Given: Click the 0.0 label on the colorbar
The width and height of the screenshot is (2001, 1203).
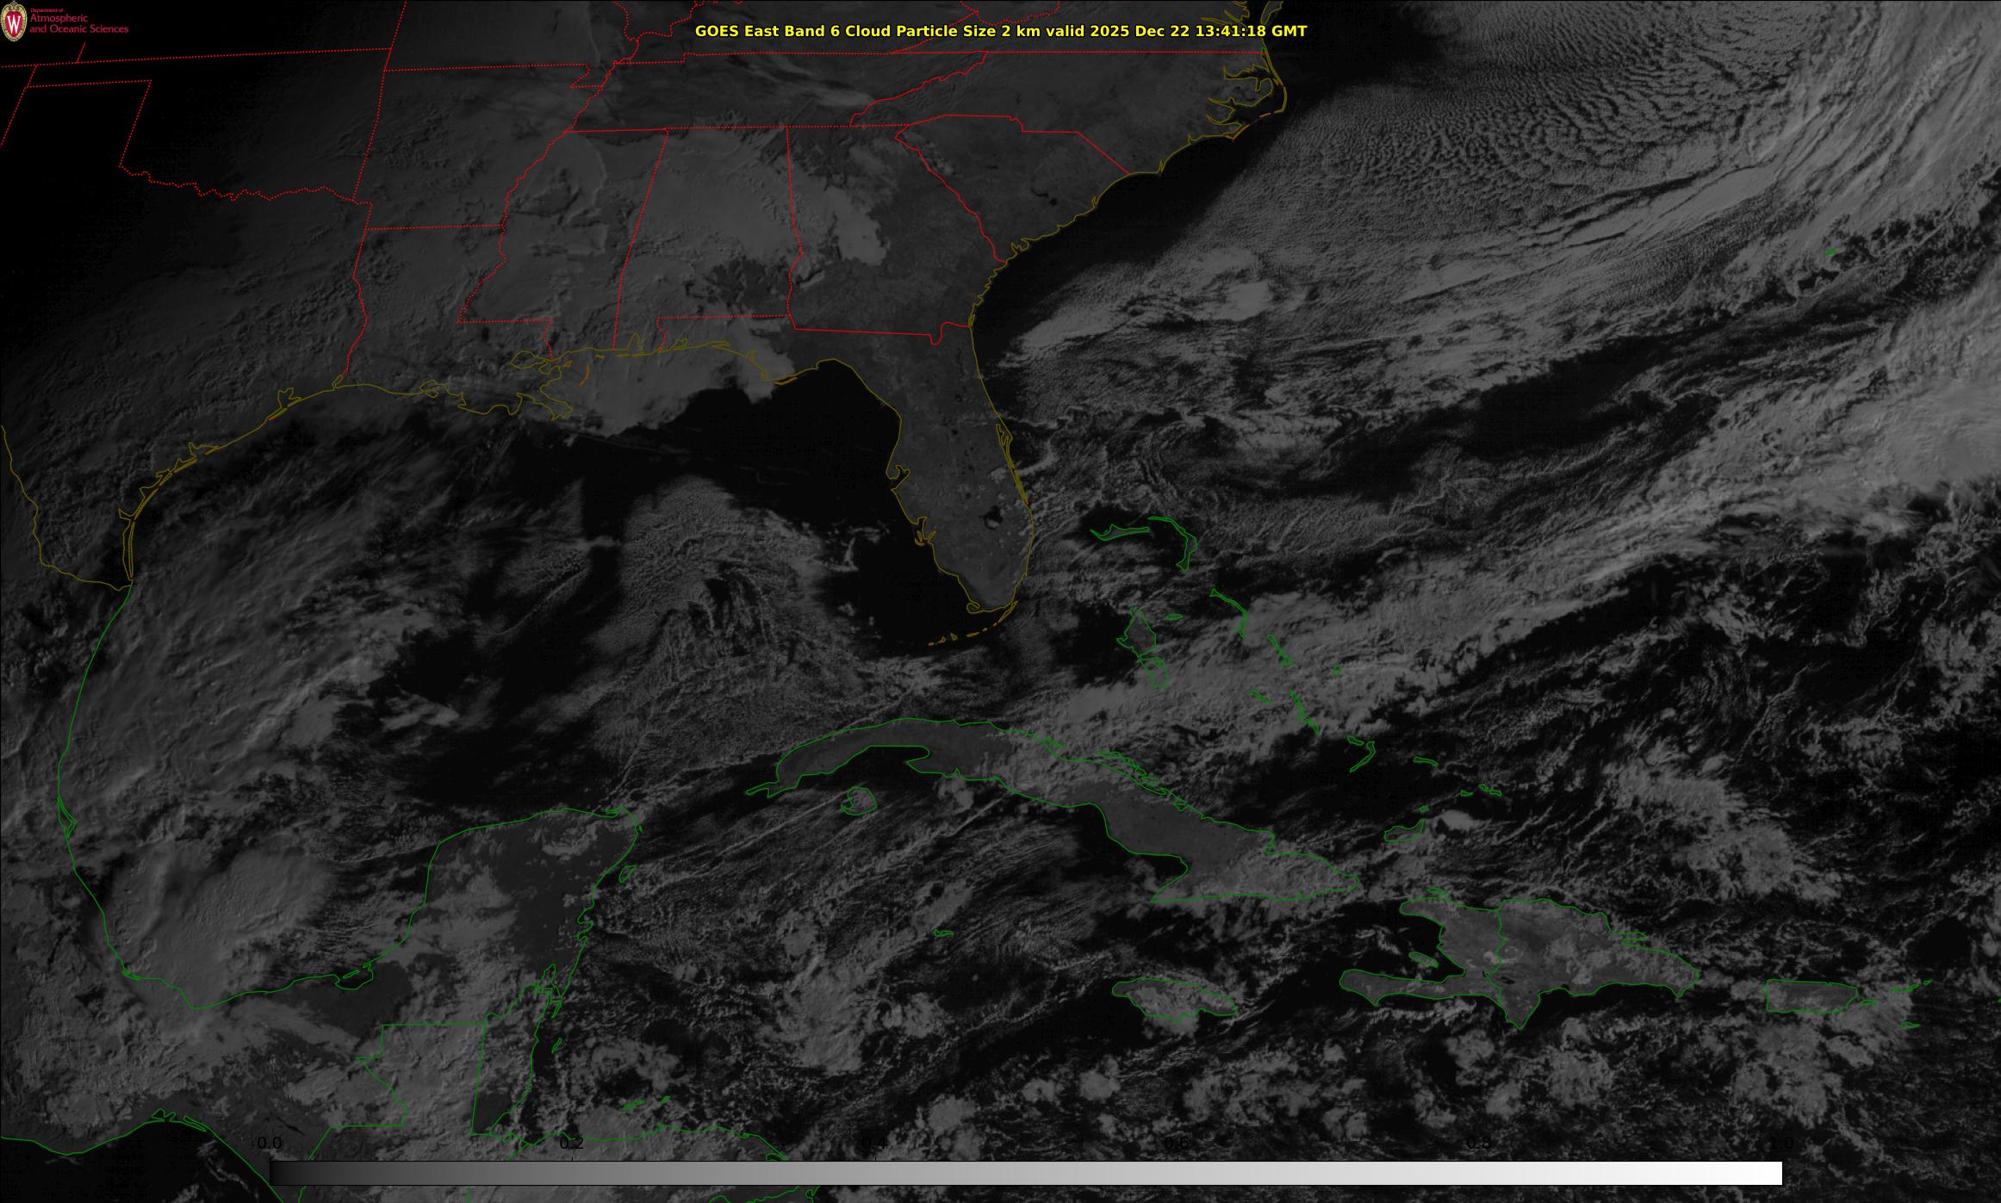Looking at the screenshot, I should click(x=269, y=1143).
